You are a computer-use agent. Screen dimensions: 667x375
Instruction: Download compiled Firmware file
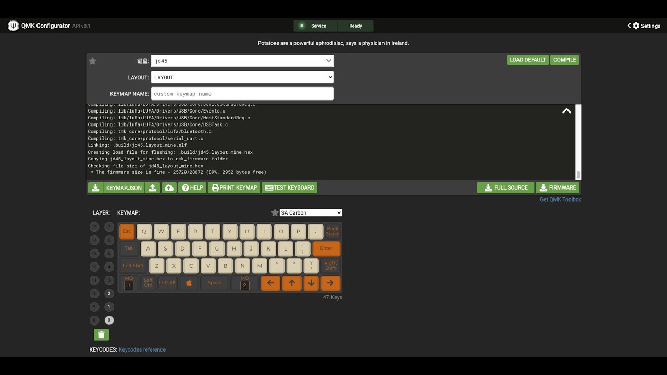click(558, 187)
